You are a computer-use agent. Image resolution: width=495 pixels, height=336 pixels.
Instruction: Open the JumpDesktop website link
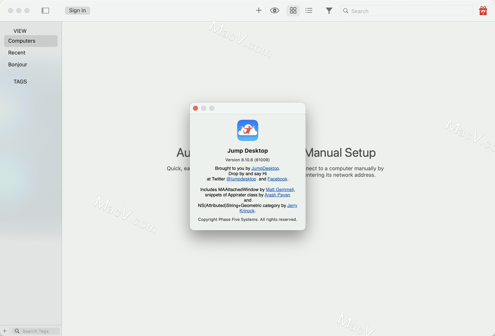coord(265,168)
